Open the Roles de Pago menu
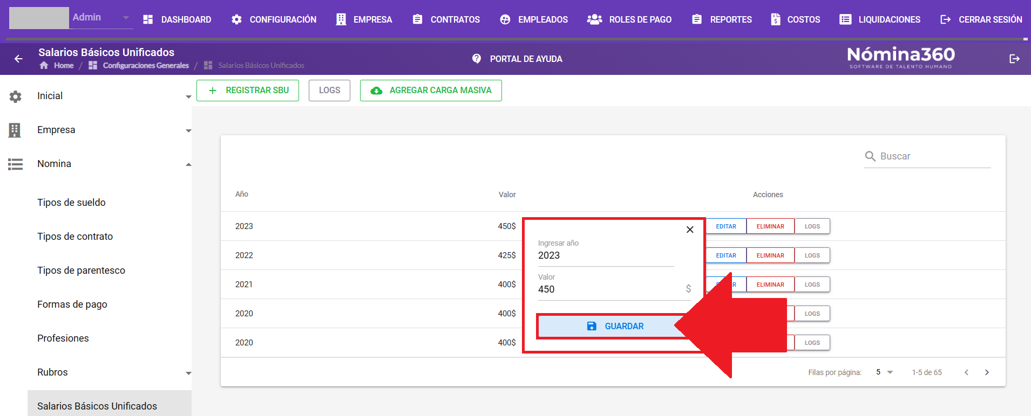This screenshot has height=416, width=1031. (629, 19)
